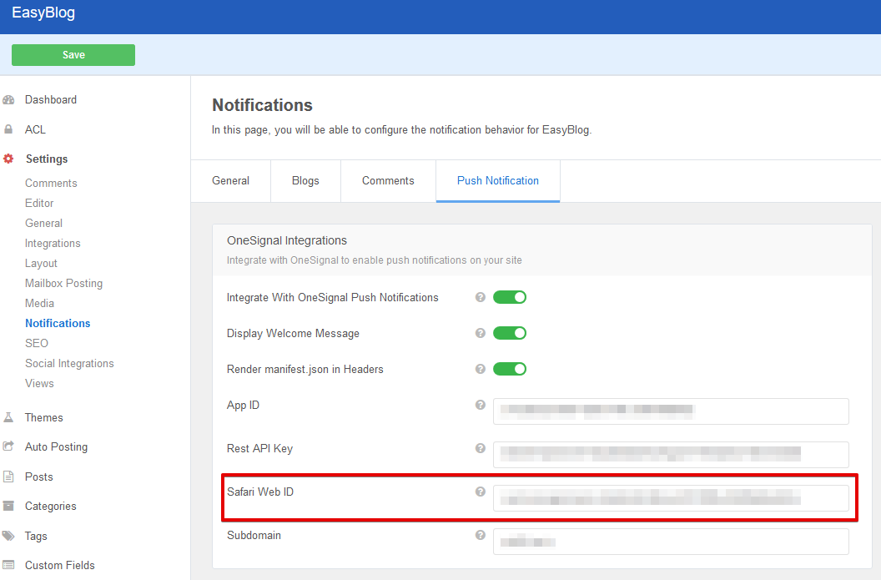
Task: Click the Categories box icon
Action: [8, 506]
